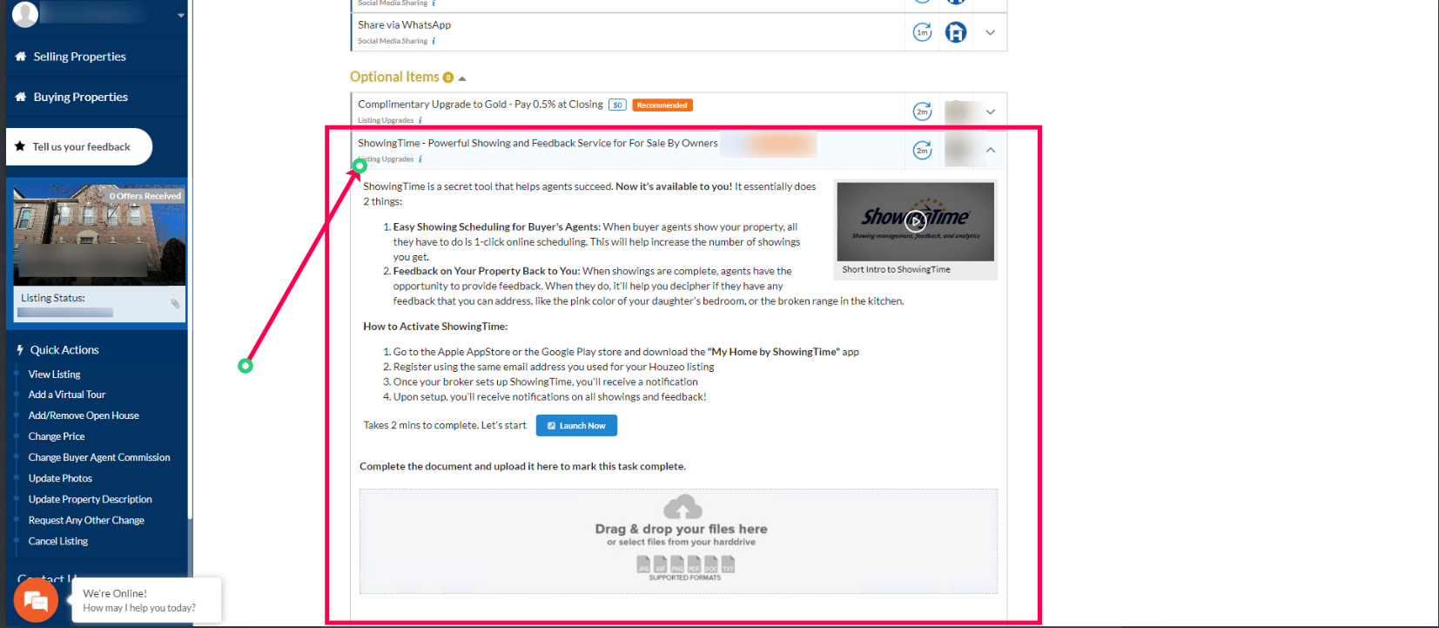This screenshot has height=628, width=1439.
Task: Open Buying Properties menu
Action: [80, 97]
